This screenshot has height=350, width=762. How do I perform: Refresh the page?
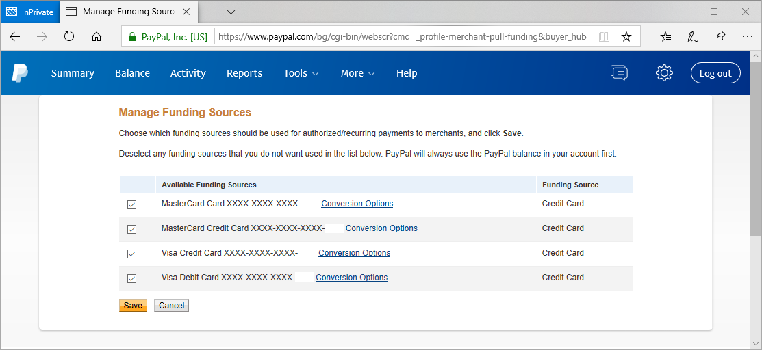69,36
